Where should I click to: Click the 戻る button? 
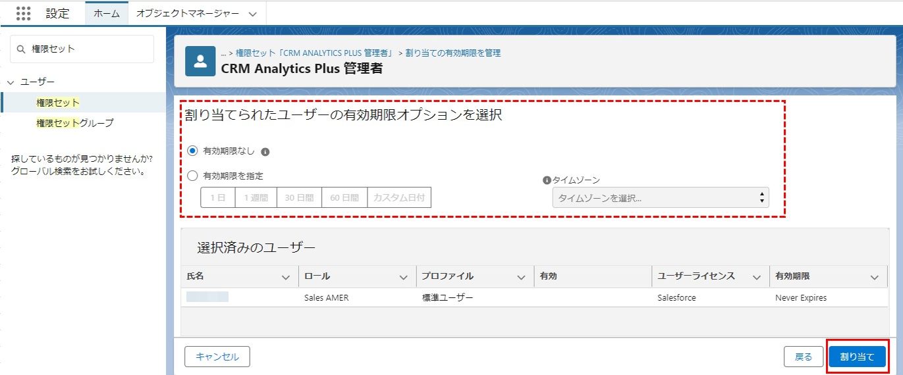[x=804, y=357]
